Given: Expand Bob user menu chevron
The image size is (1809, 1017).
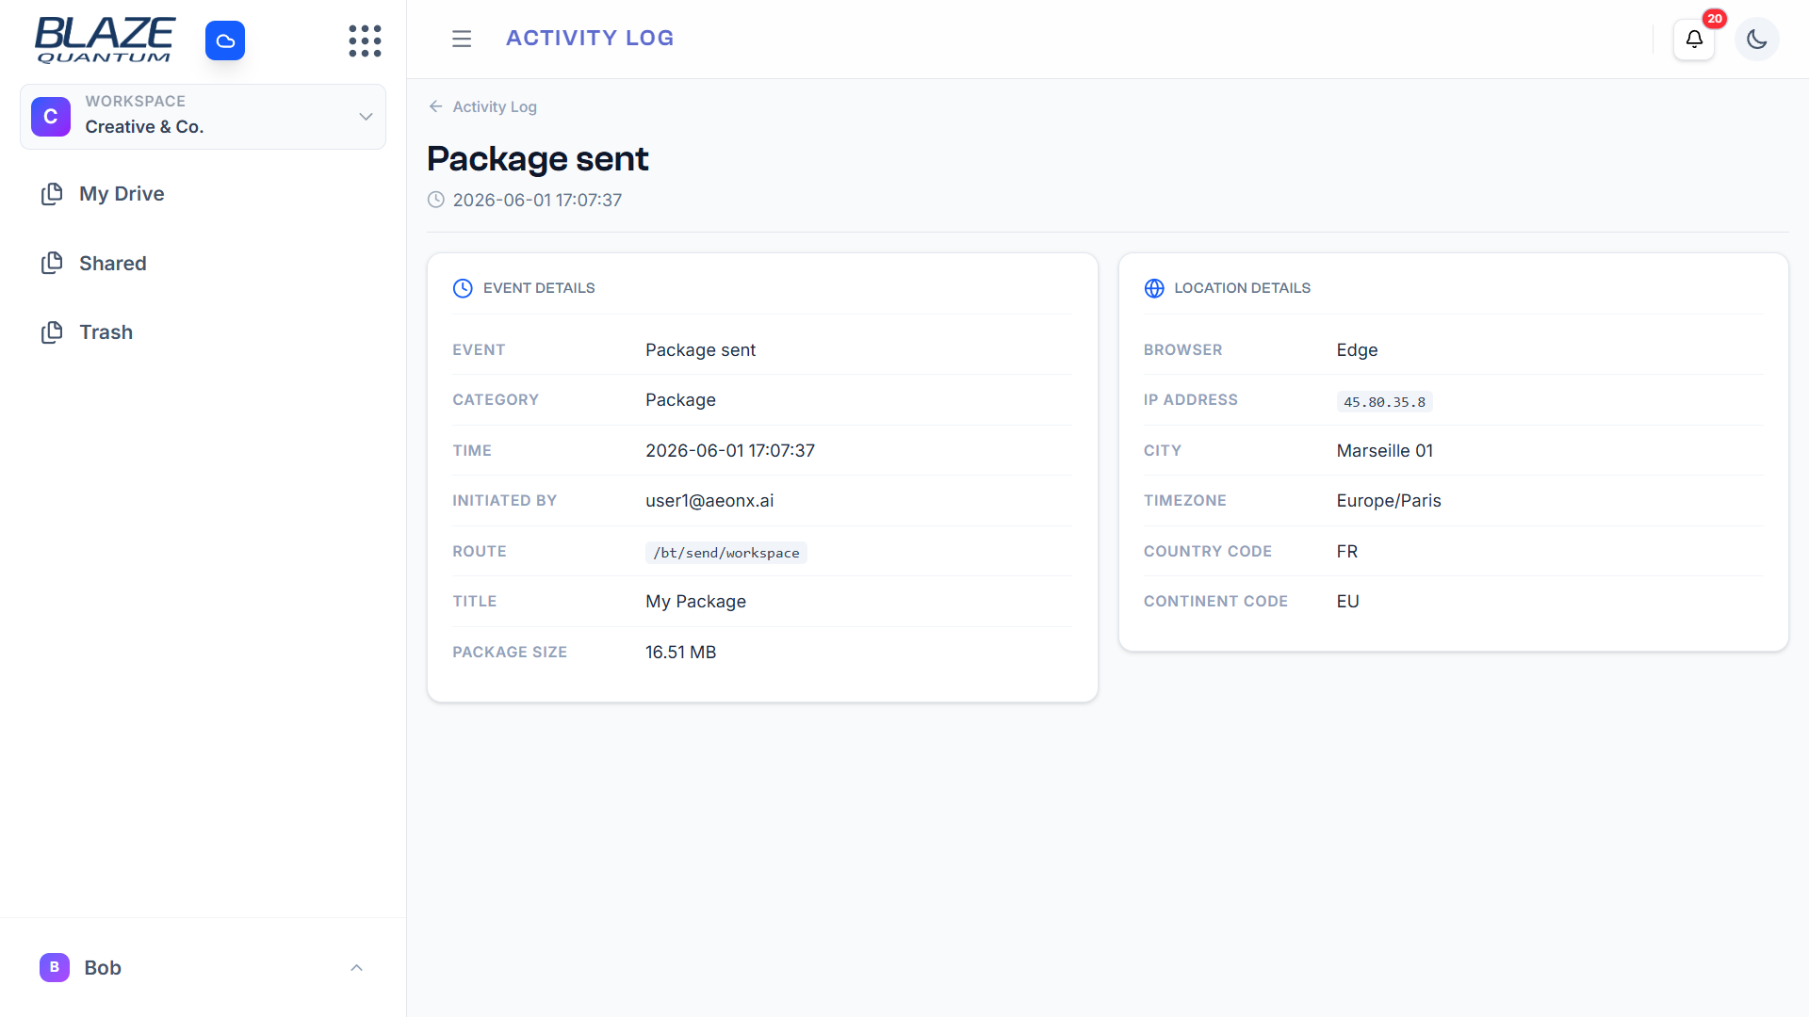Looking at the screenshot, I should 356,968.
